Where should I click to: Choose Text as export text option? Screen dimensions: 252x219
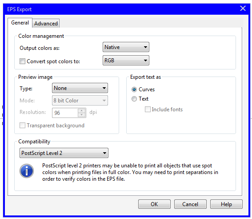[134, 99]
